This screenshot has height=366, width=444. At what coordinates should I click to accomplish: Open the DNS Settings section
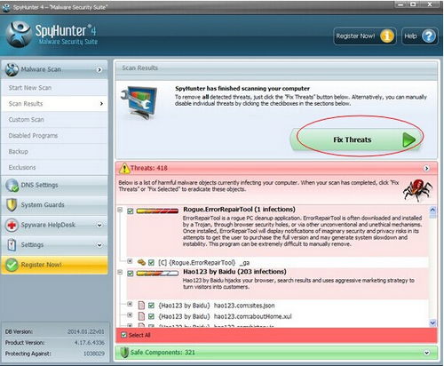coord(54,185)
